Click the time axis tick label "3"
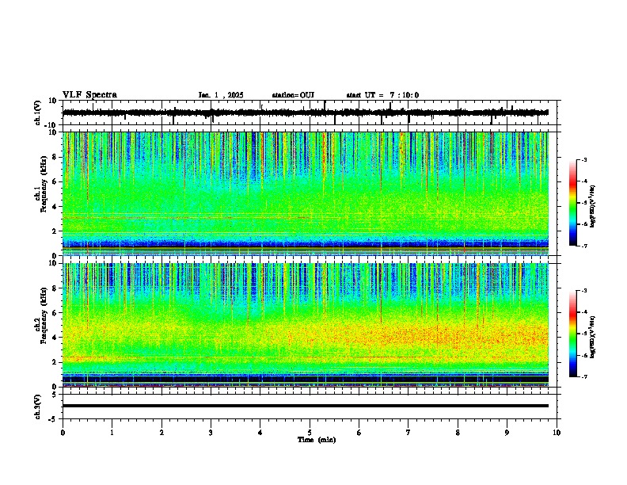Screen dimensions: 627x485 click(211, 433)
